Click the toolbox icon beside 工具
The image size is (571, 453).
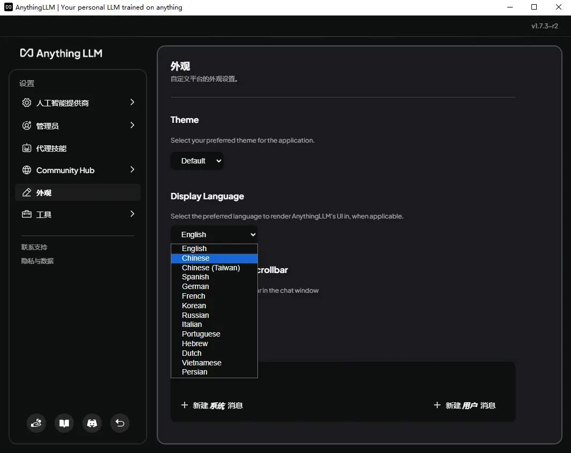27,214
